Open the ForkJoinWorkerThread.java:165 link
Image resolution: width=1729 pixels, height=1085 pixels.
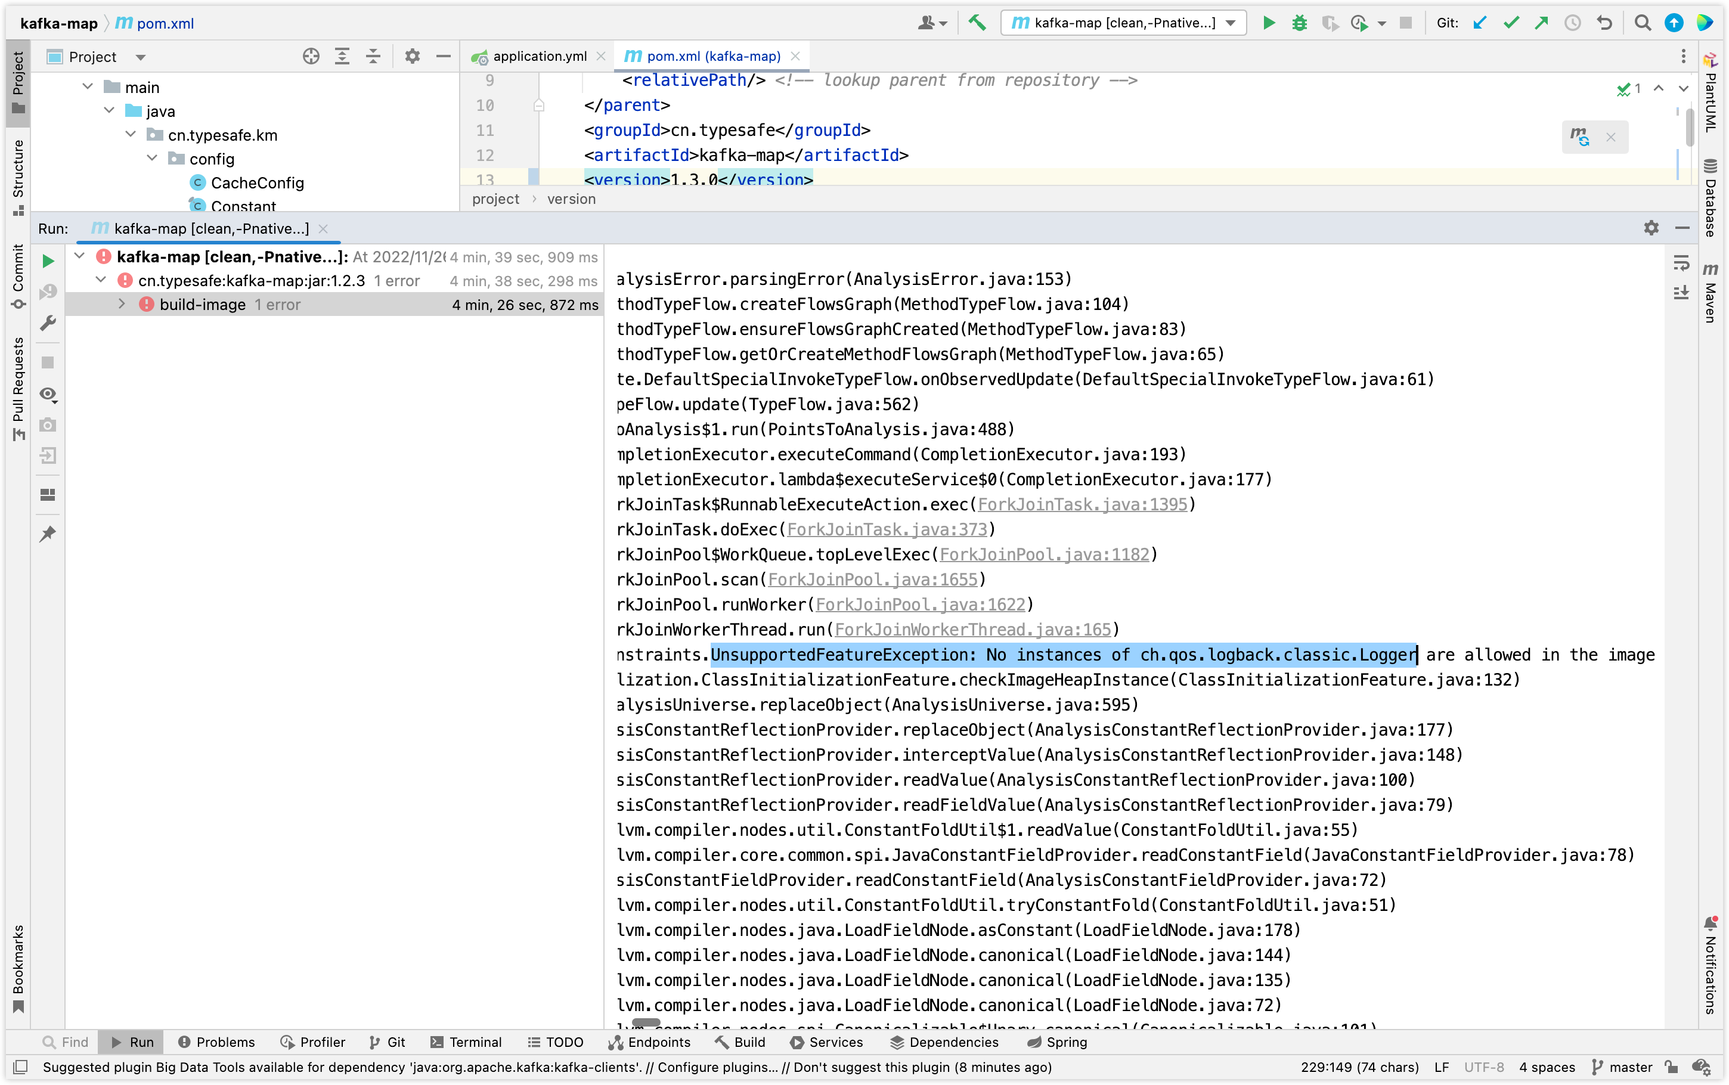pyautogui.click(x=973, y=630)
